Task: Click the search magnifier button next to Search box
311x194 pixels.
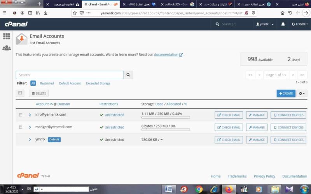Action: tap(128, 75)
